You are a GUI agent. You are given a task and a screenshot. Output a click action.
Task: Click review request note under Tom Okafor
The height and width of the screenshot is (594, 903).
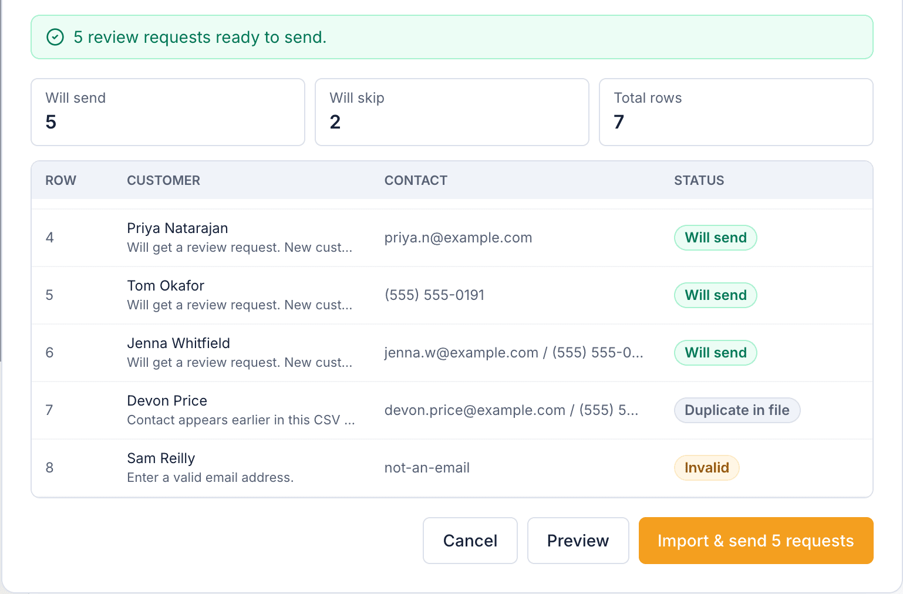point(240,305)
